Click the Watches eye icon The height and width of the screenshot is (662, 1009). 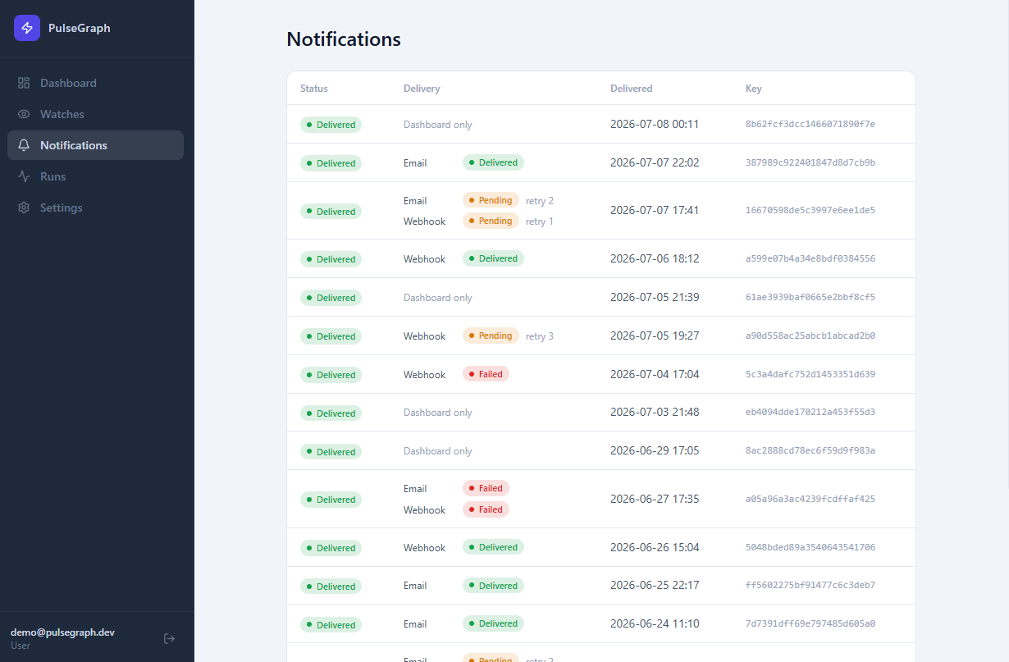[x=24, y=114]
